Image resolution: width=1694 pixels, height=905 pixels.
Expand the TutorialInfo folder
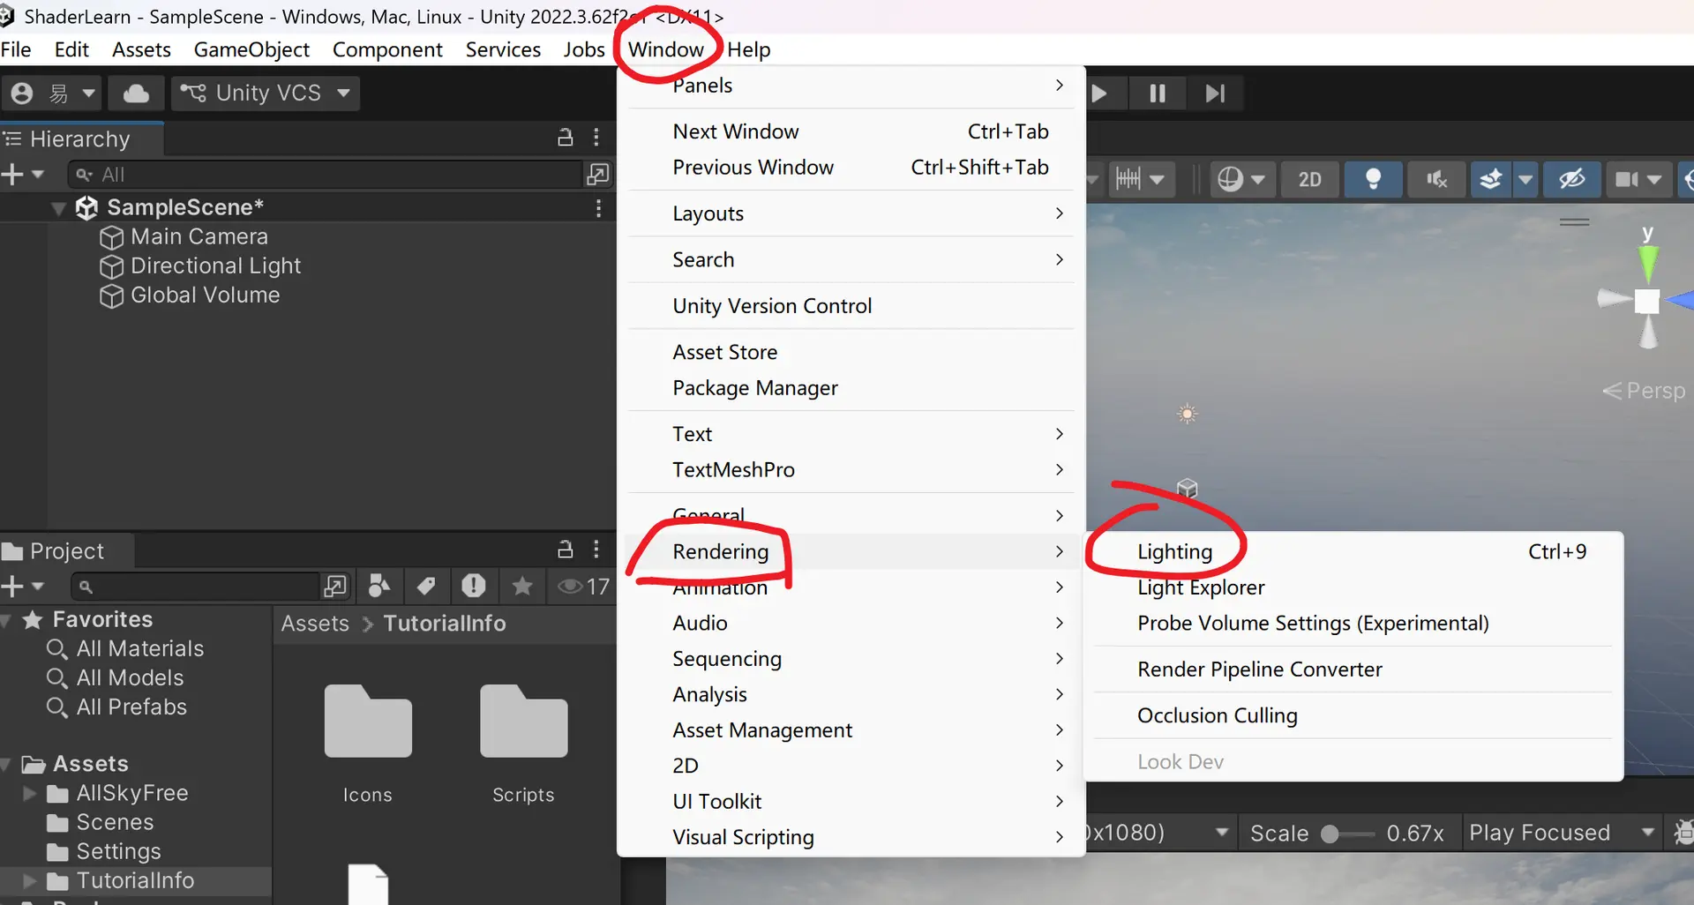(x=29, y=880)
